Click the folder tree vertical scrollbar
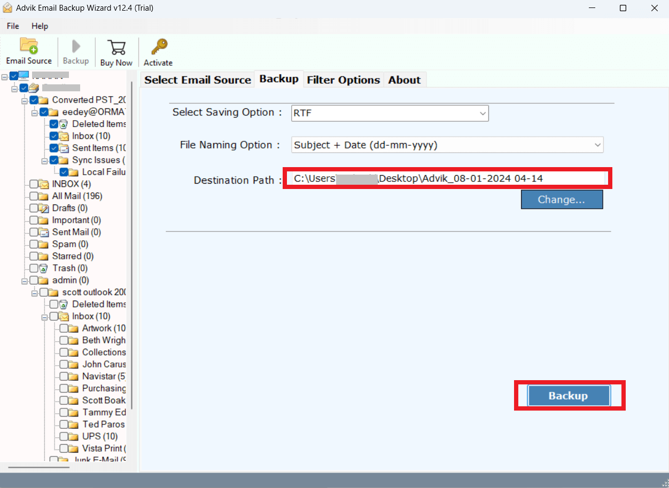 pyautogui.click(x=132, y=246)
